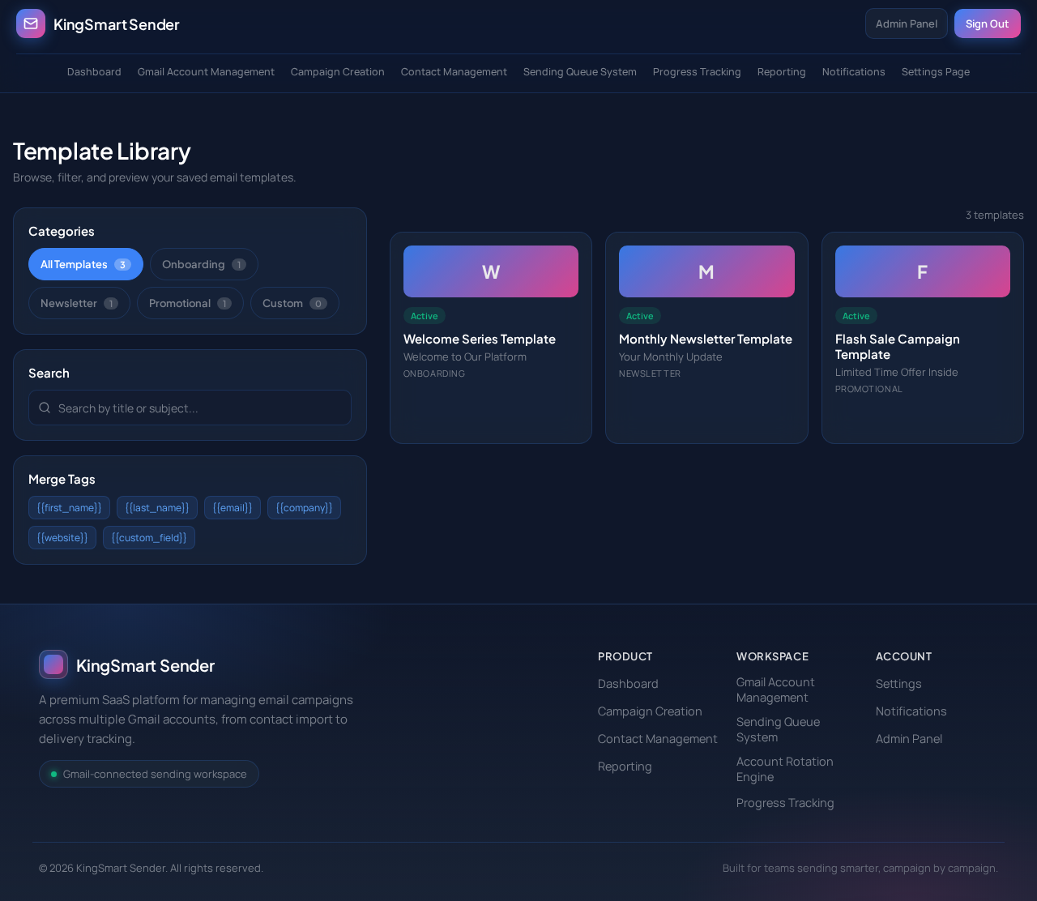Filter templates by Custom category
Viewport: 1037px width, 901px height.
(x=295, y=303)
